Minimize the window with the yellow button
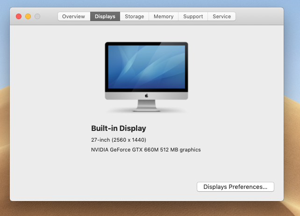 pos(28,16)
